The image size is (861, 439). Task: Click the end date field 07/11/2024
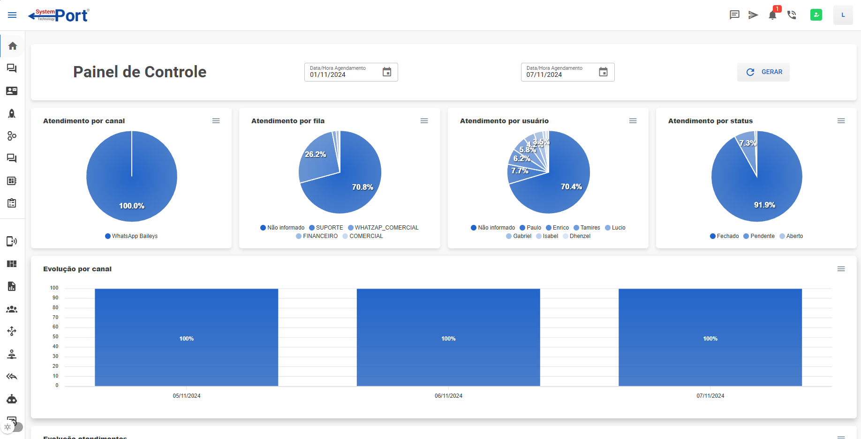567,72
